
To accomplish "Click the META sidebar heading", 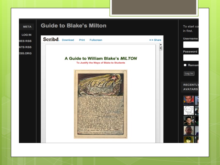I will point(27,27).
